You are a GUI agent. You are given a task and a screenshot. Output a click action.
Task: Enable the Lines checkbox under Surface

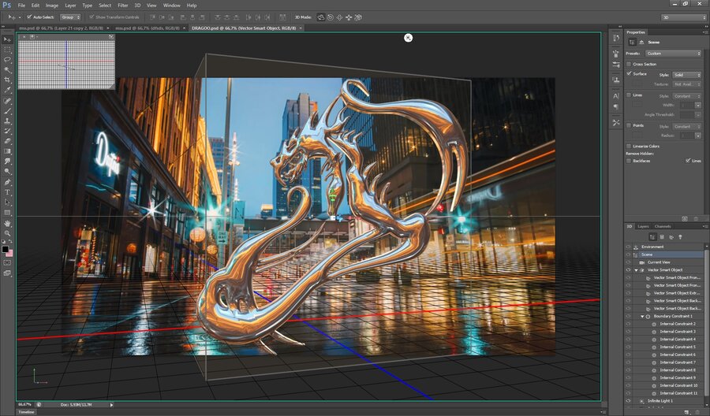tap(629, 95)
